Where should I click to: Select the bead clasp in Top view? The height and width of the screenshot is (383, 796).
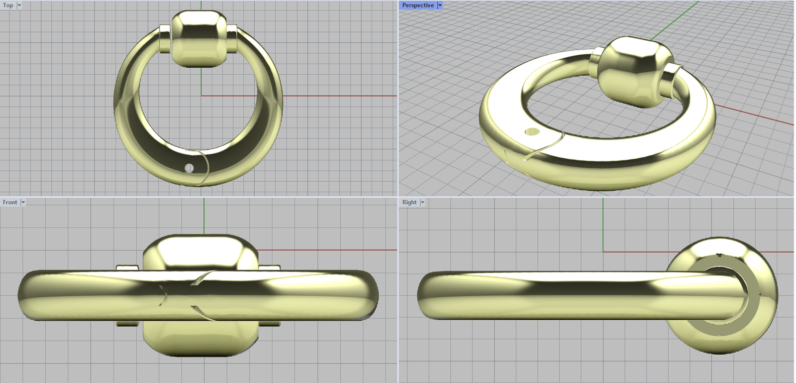coord(199,39)
